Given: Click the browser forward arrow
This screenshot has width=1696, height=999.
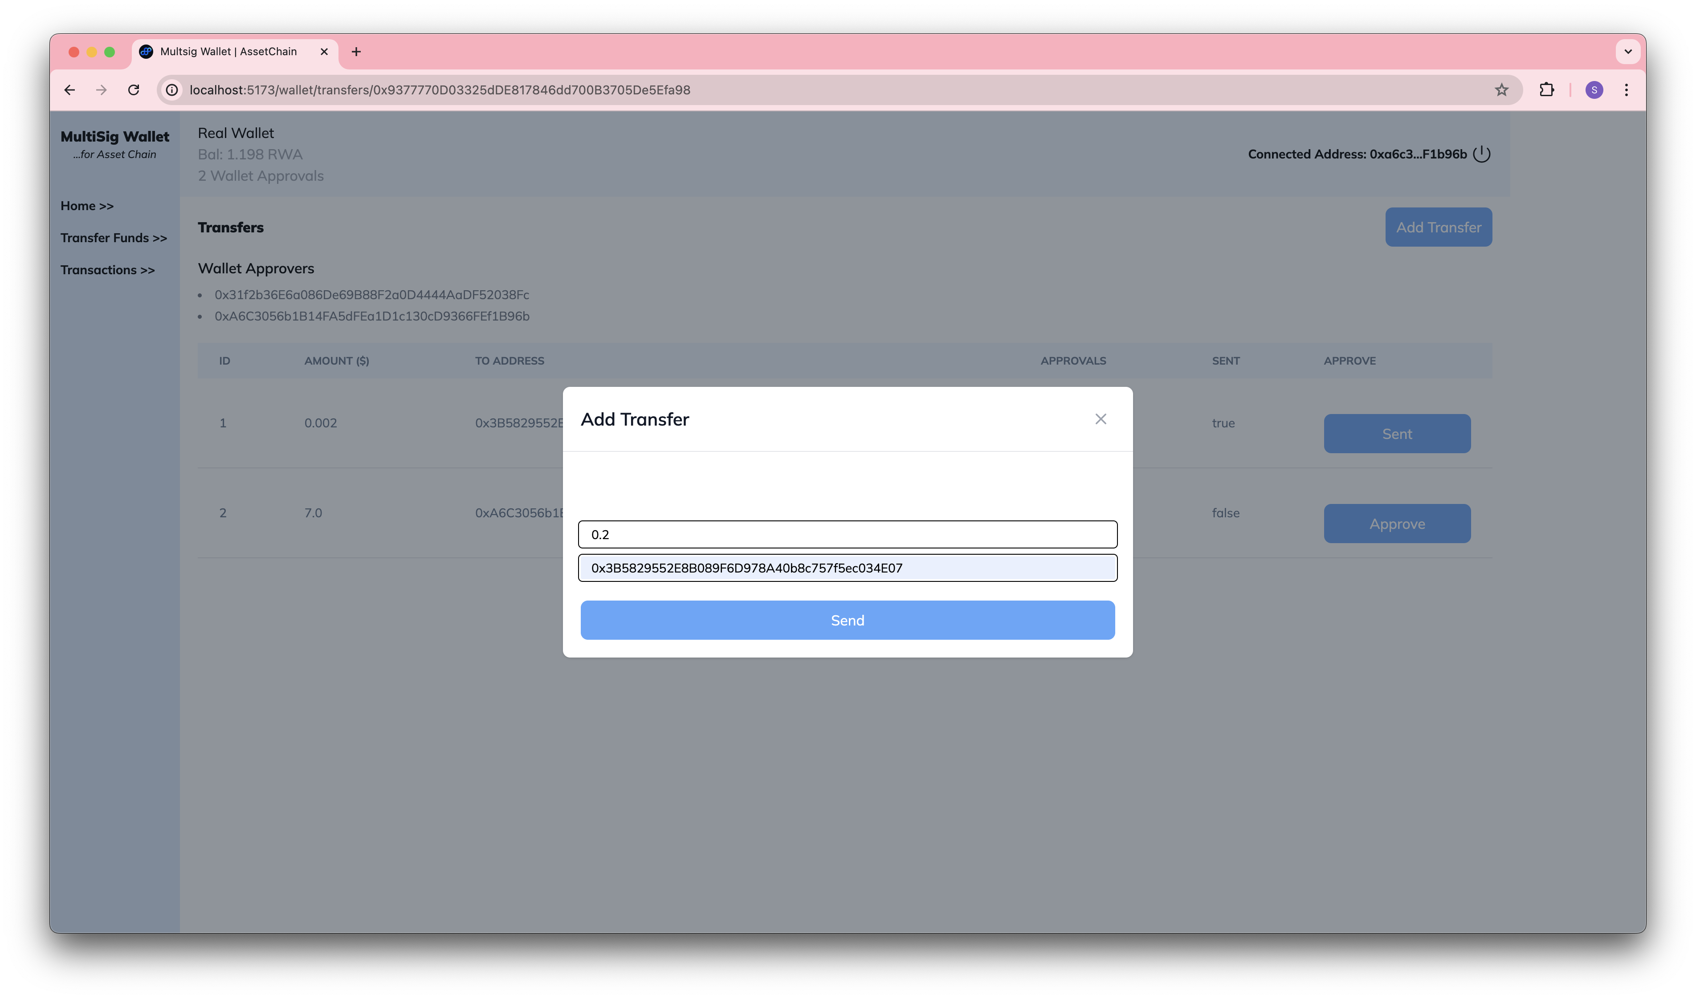Looking at the screenshot, I should pyautogui.click(x=102, y=89).
